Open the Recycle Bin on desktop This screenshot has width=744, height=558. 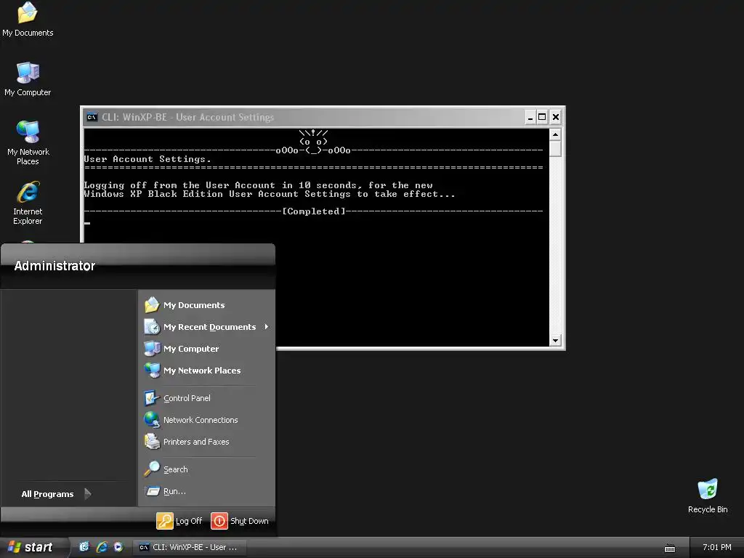tap(708, 496)
